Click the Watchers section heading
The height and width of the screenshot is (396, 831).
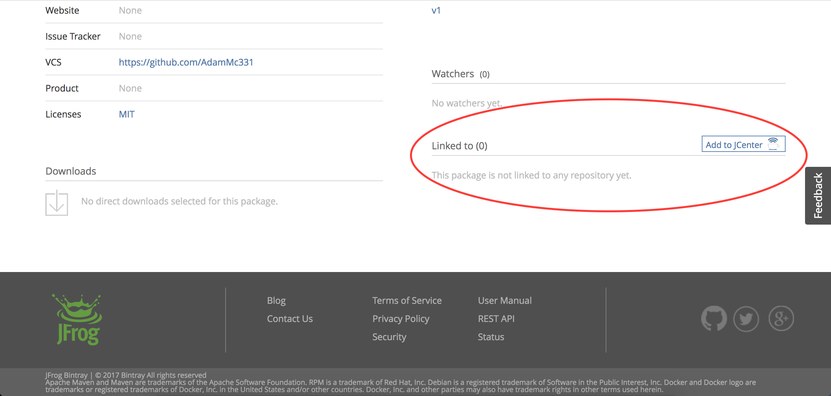(x=453, y=74)
